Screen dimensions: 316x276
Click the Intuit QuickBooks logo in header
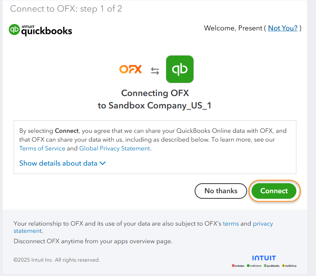tap(40, 30)
